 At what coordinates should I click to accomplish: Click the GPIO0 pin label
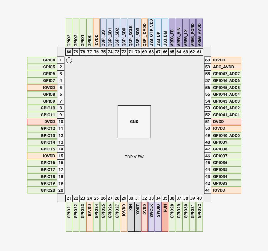(90, 33)
